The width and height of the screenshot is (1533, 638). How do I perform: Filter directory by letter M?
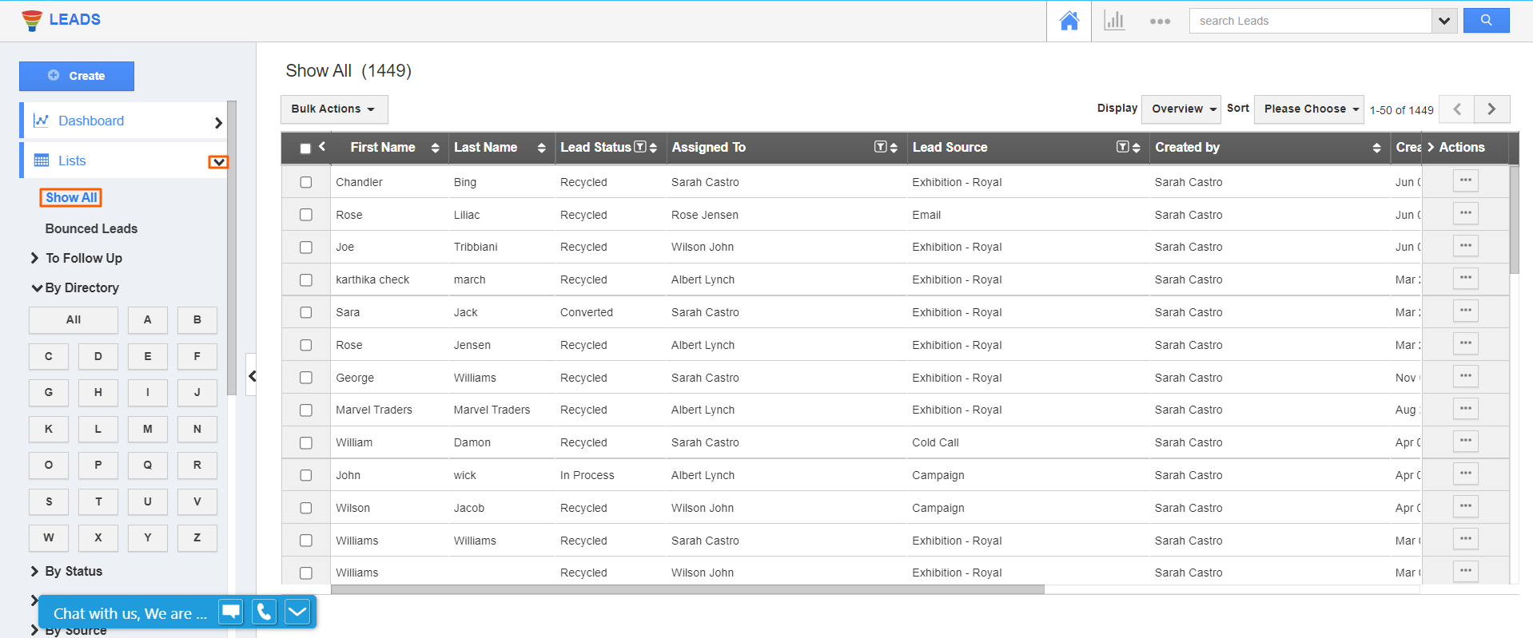pos(147,429)
